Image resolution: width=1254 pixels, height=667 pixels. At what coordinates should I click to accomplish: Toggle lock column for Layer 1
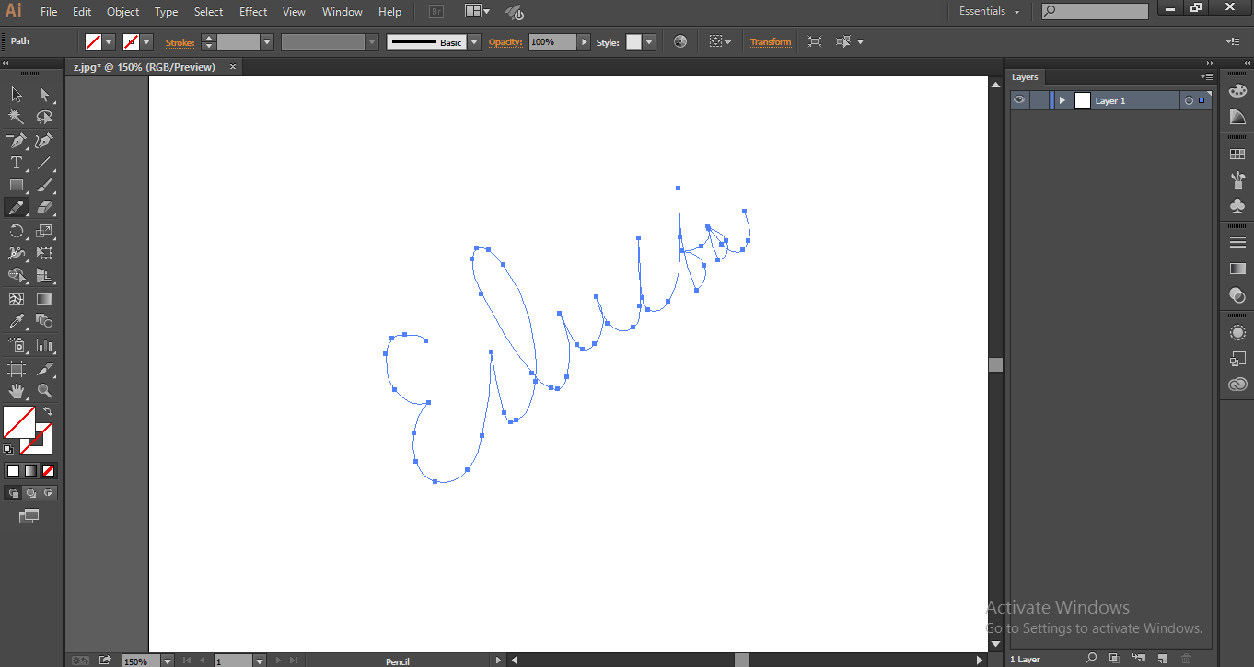tap(1039, 100)
